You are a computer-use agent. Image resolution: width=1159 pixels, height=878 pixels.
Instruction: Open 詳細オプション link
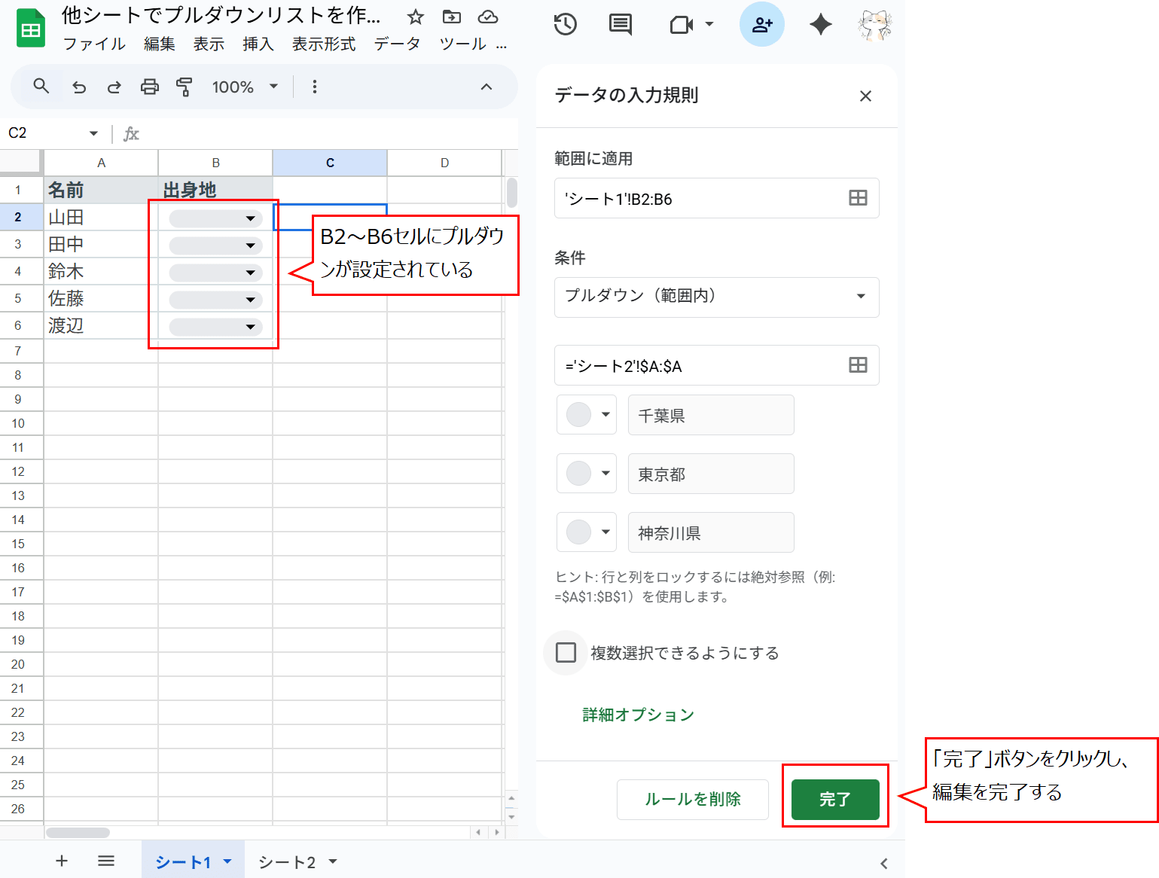pyautogui.click(x=636, y=715)
